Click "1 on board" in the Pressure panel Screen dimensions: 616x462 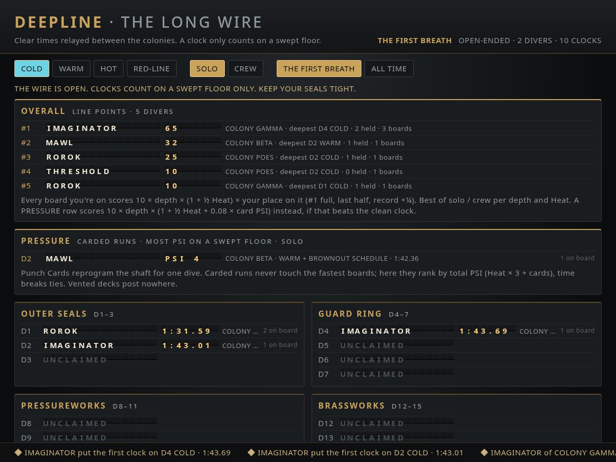(577, 258)
